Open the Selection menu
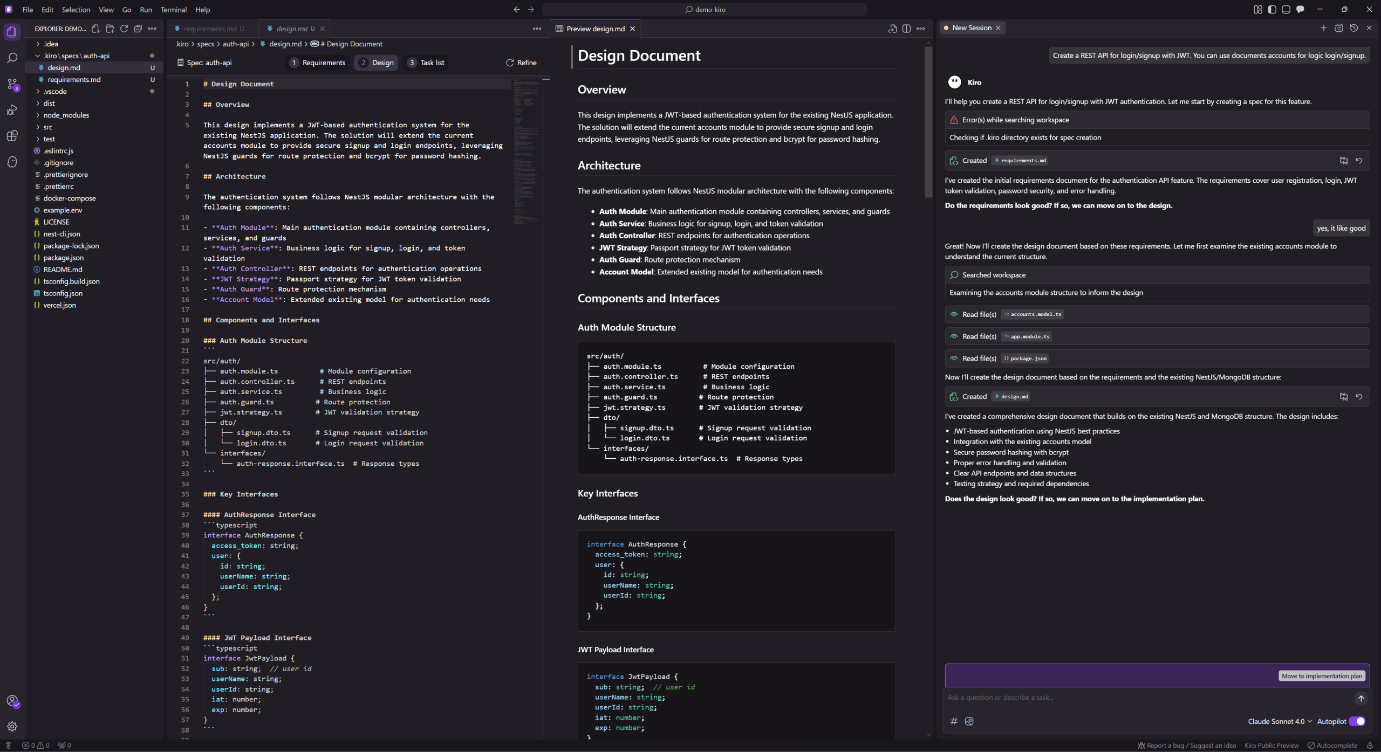Viewport: 1381px width, 752px height. 76,10
